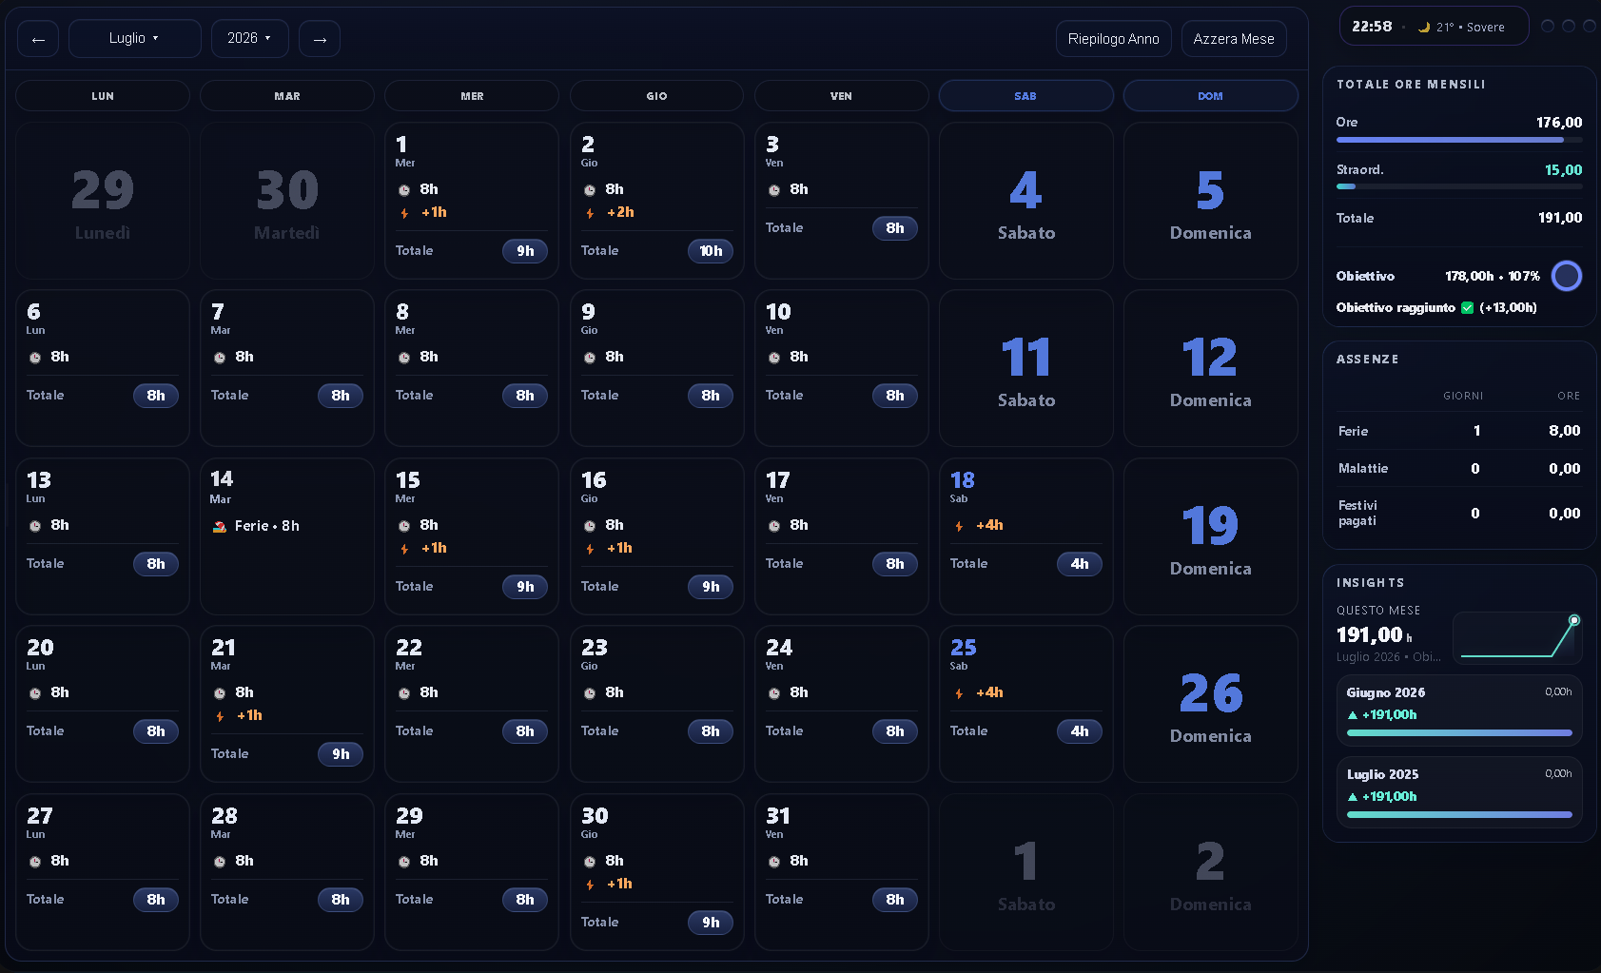The height and width of the screenshot is (973, 1601).
Task: Click overtime bolt icon on day 21
Action: 220,716
